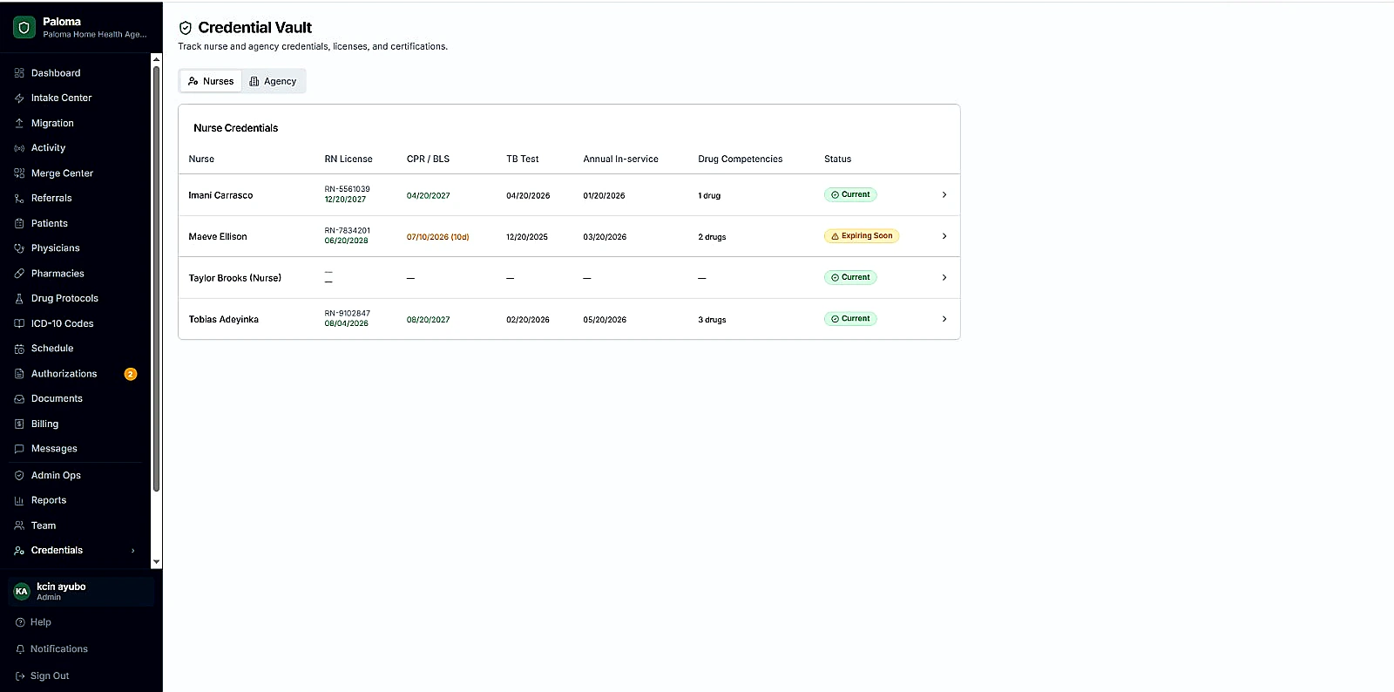Viewport: 1394px width, 692px height.
Task: Click the Drug Protocols flask icon
Action: (19, 299)
